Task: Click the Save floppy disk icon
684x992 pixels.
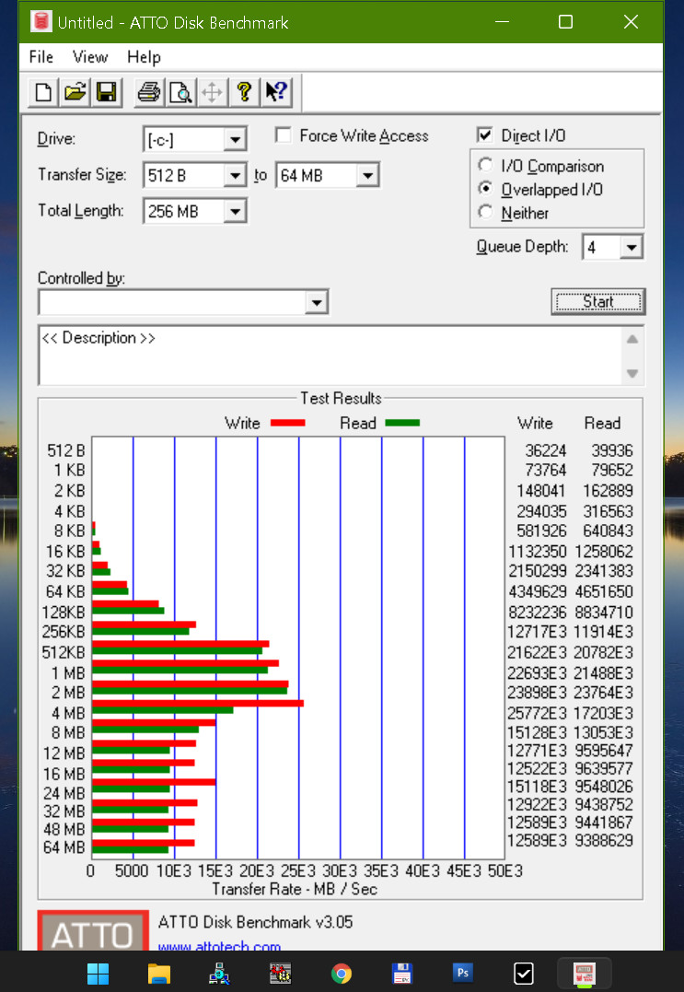Action: tap(106, 92)
